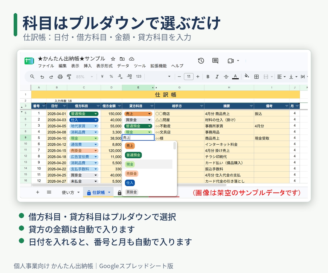Open filter on 日付 column header

pos(64,106)
